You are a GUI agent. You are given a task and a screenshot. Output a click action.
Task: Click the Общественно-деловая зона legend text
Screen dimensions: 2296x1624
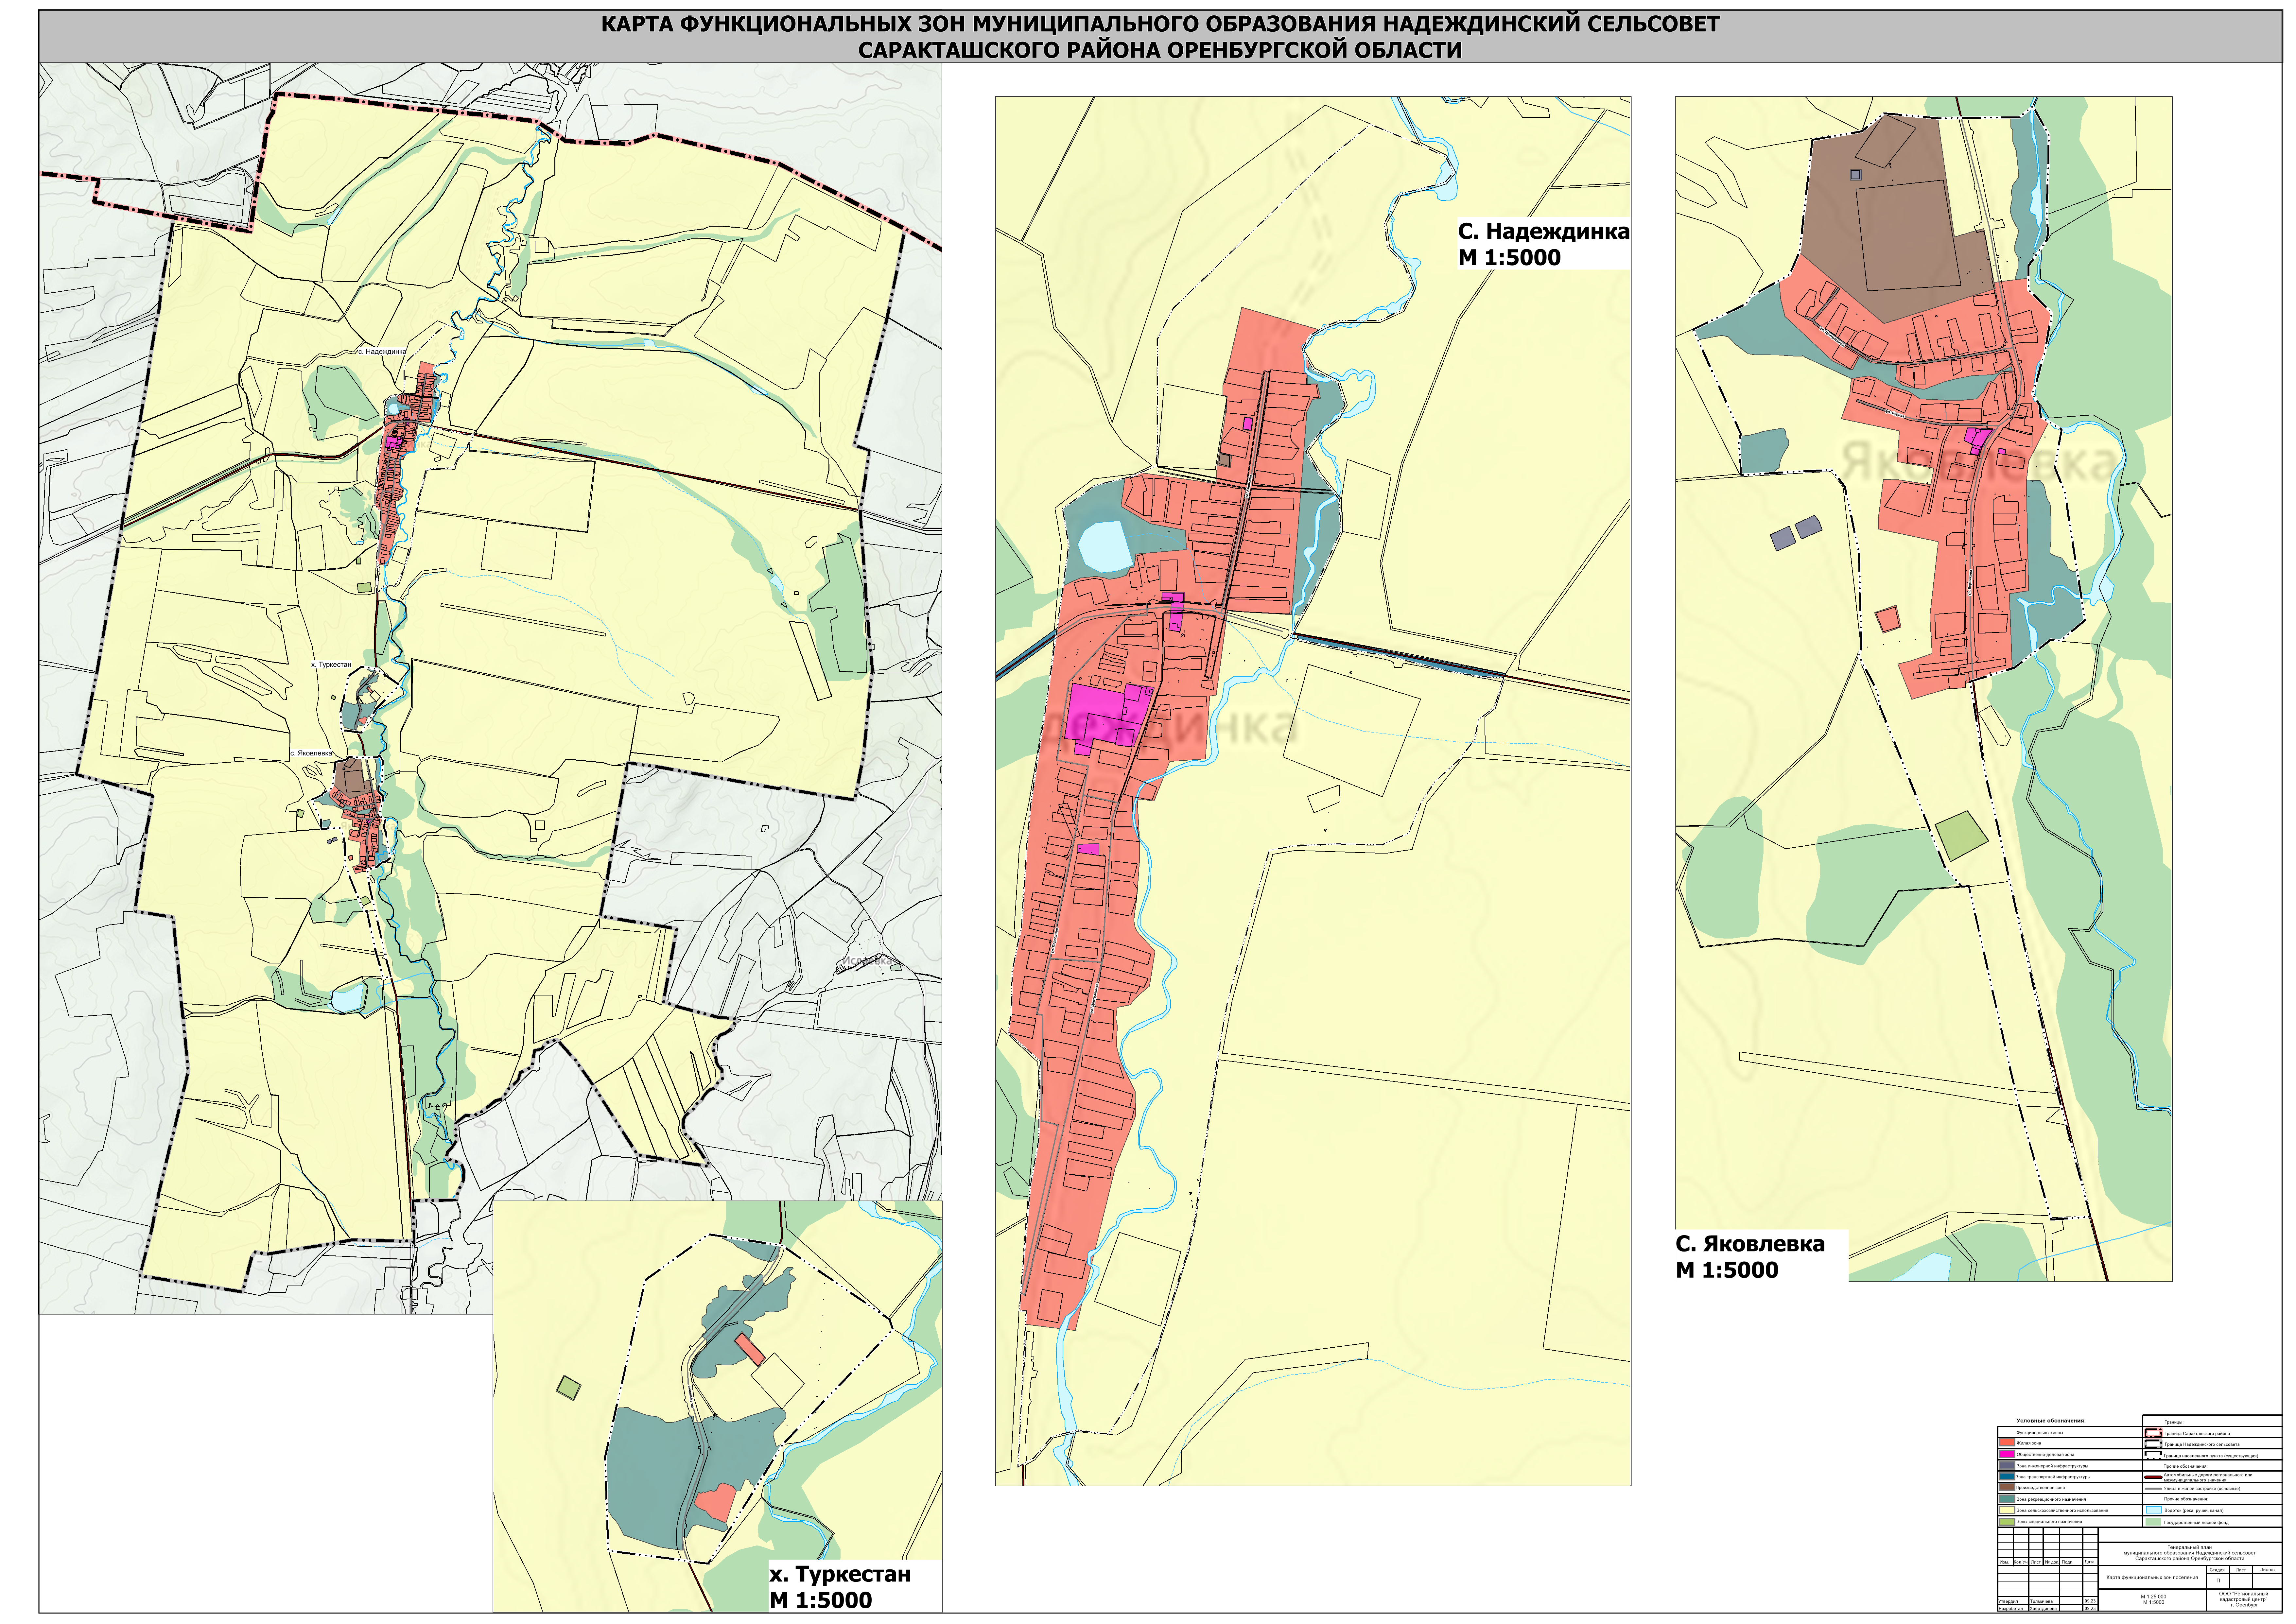coord(2045,1455)
